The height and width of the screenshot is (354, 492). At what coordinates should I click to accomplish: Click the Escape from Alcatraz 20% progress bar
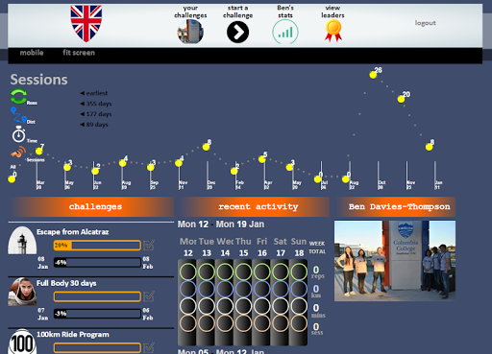coord(97,246)
